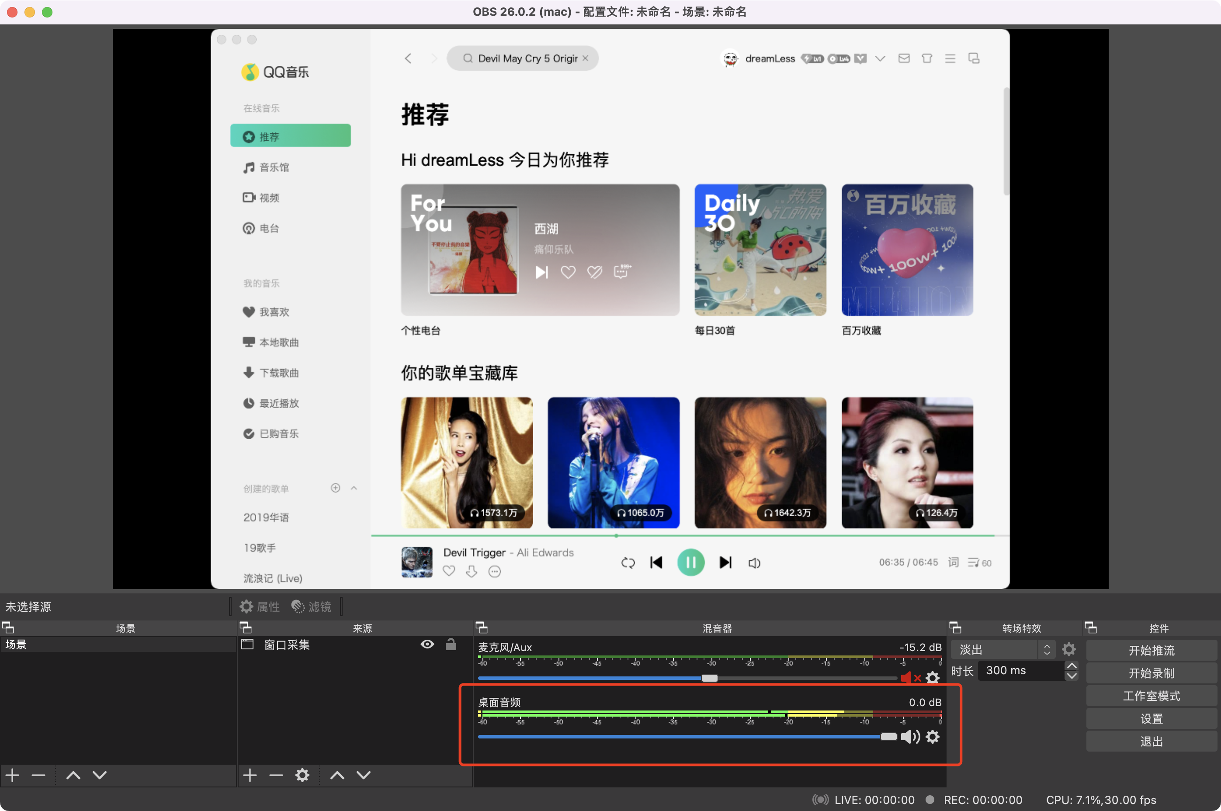This screenshot has width=1221, height=811.
Task: Open source Filters (滤镜) button
Action: [x=311, y=607]
